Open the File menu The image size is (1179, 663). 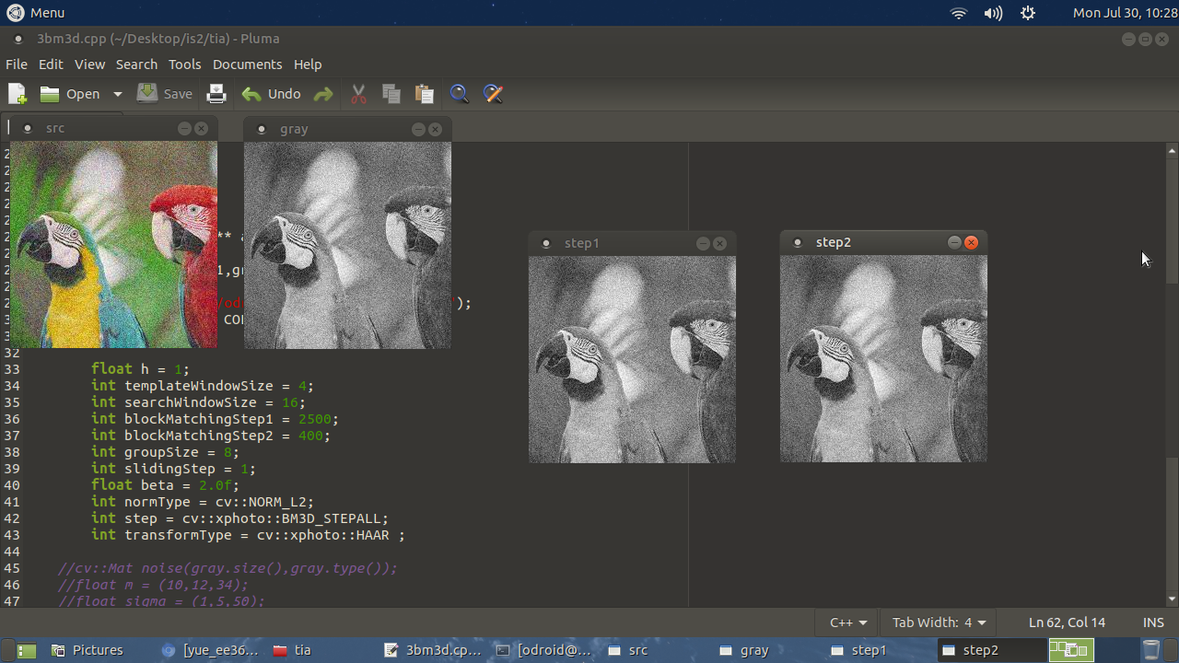click(x=16, y=64)
